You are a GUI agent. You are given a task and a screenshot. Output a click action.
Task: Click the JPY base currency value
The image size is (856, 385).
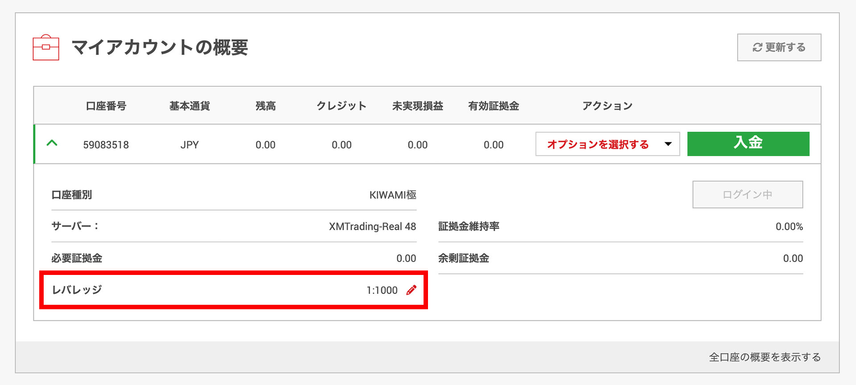(x=189, y=145)
